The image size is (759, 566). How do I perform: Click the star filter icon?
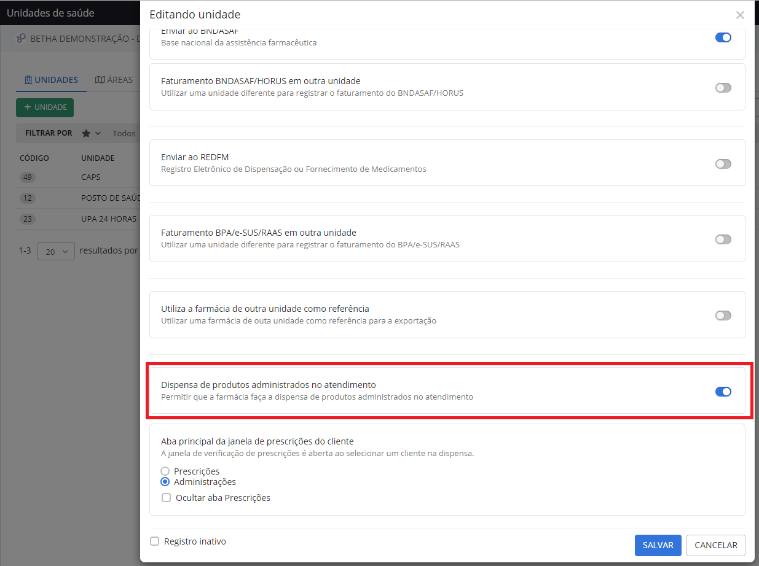(86, 133)
